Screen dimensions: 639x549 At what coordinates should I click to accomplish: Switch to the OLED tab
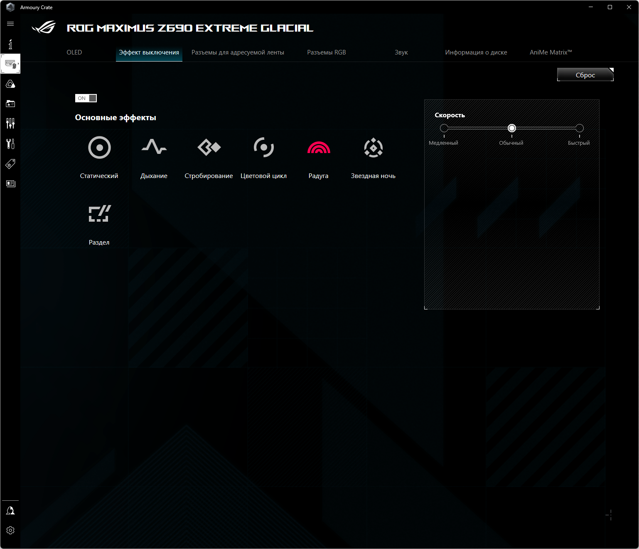pyautogui.click(x=74, y=52)
